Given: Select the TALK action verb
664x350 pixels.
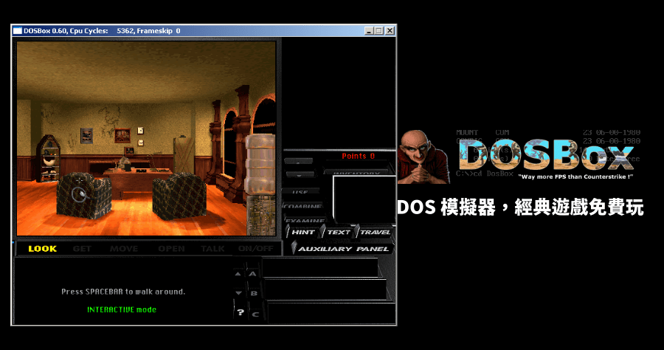Looking at the screenshot, I should point(212,249).
